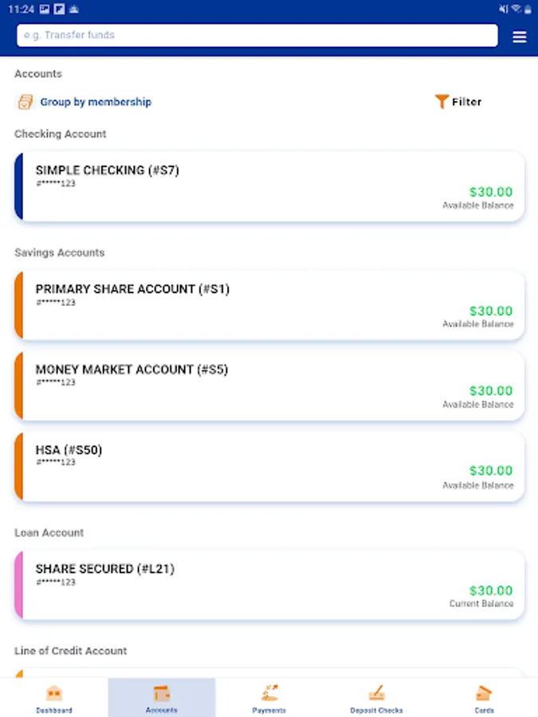Click the Group by membership icon
The image size is (538, 717).
coord(26,102)
